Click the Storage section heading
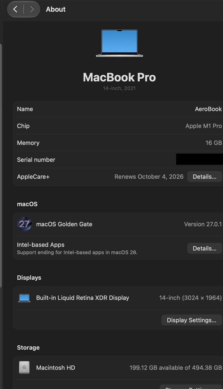223x389 pixels. point(28,348)
